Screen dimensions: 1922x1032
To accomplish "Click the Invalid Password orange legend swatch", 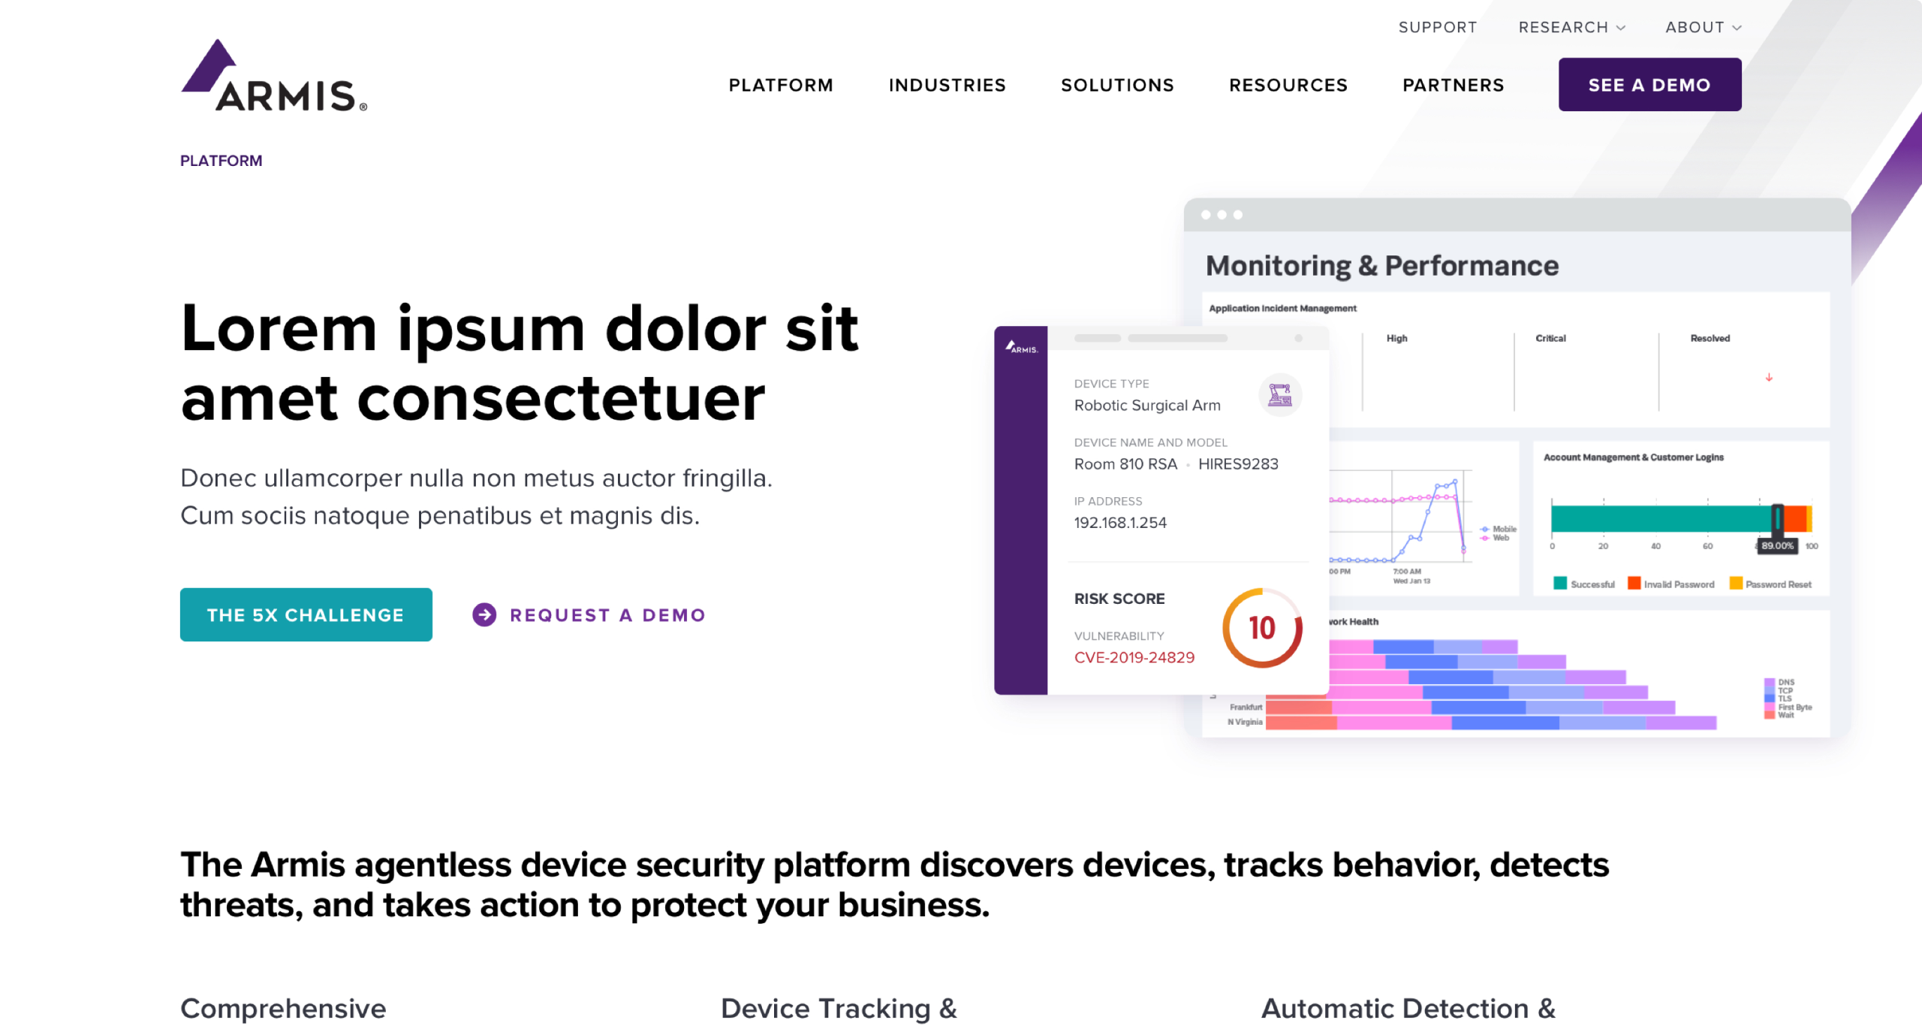I will (x=1634, y=584).
